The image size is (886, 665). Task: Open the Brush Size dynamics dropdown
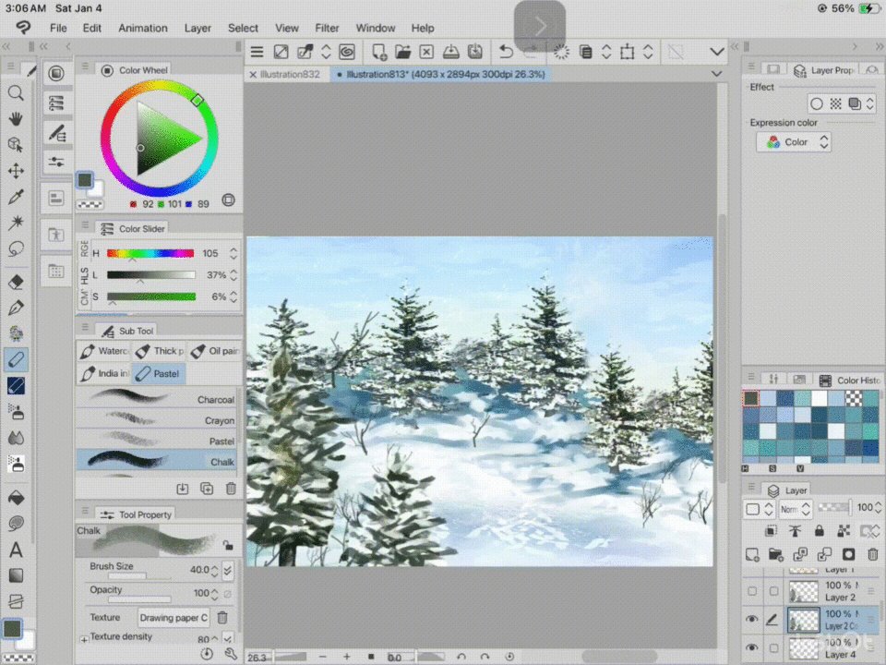(x=228, y=571)
